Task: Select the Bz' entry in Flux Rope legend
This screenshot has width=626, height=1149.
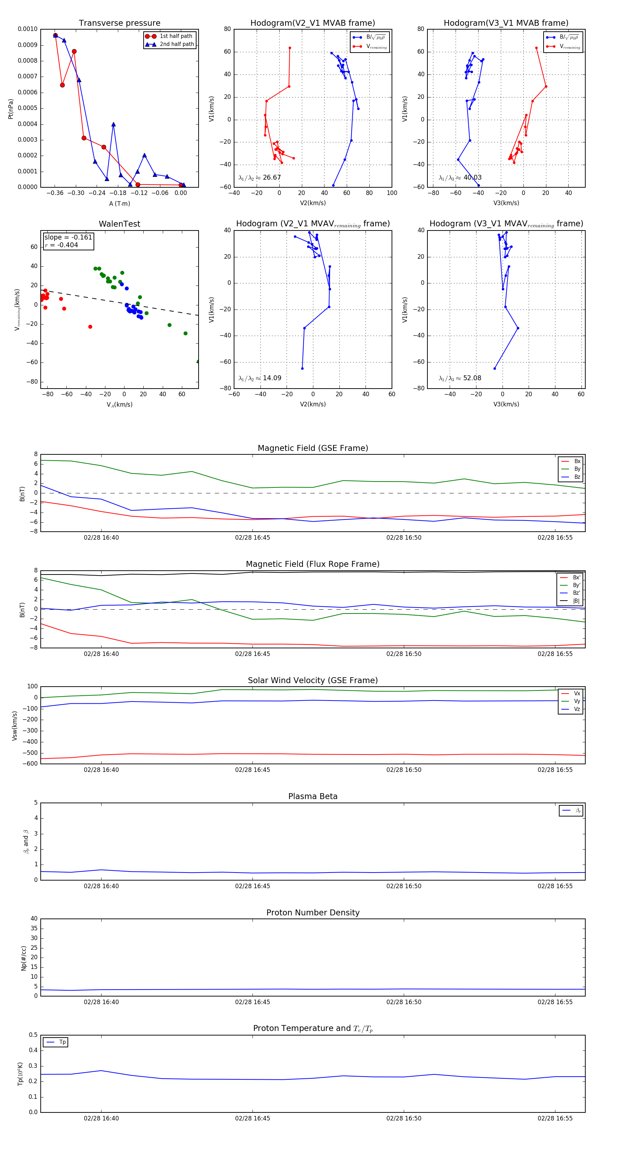Action: pyautogui.click(x=570, y=593)
